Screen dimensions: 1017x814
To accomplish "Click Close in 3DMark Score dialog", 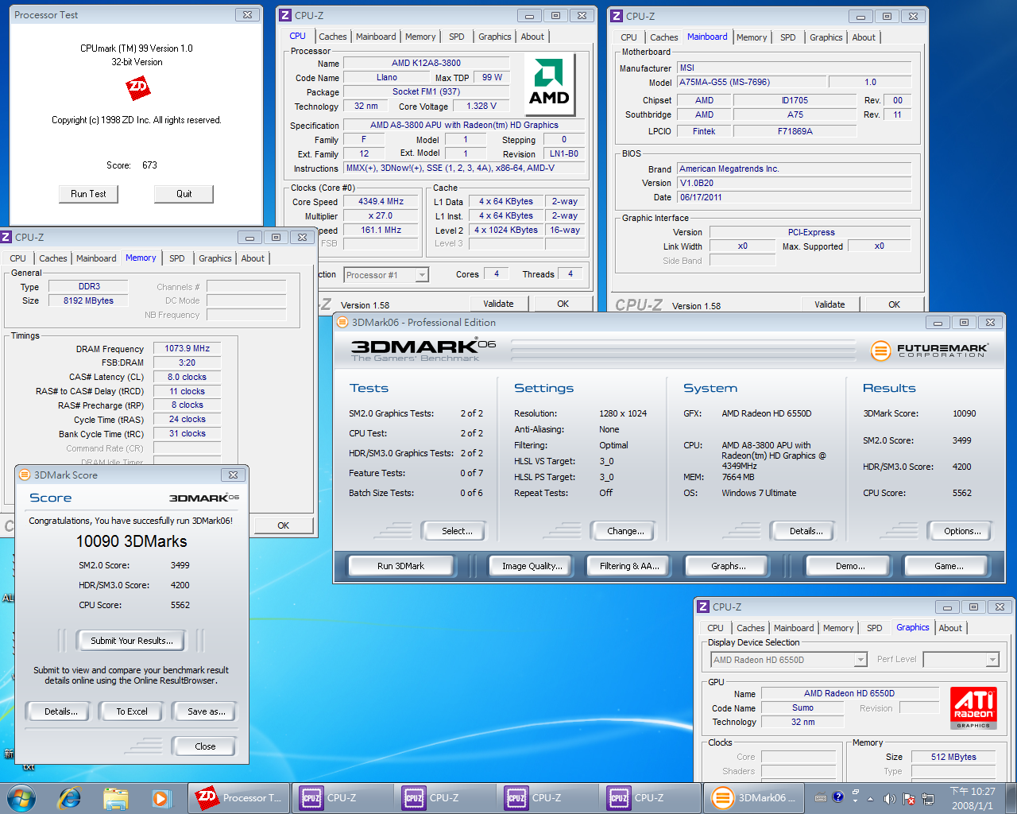I will click(205, 746).
